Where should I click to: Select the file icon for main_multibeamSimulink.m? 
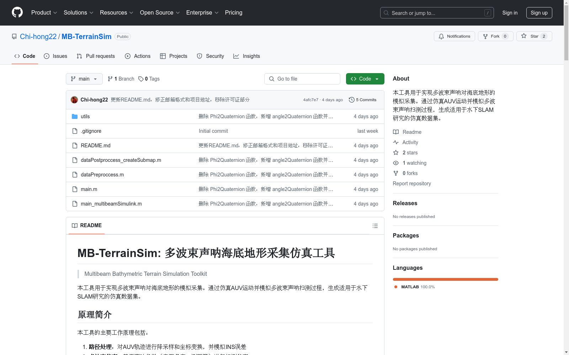(75, 204)
